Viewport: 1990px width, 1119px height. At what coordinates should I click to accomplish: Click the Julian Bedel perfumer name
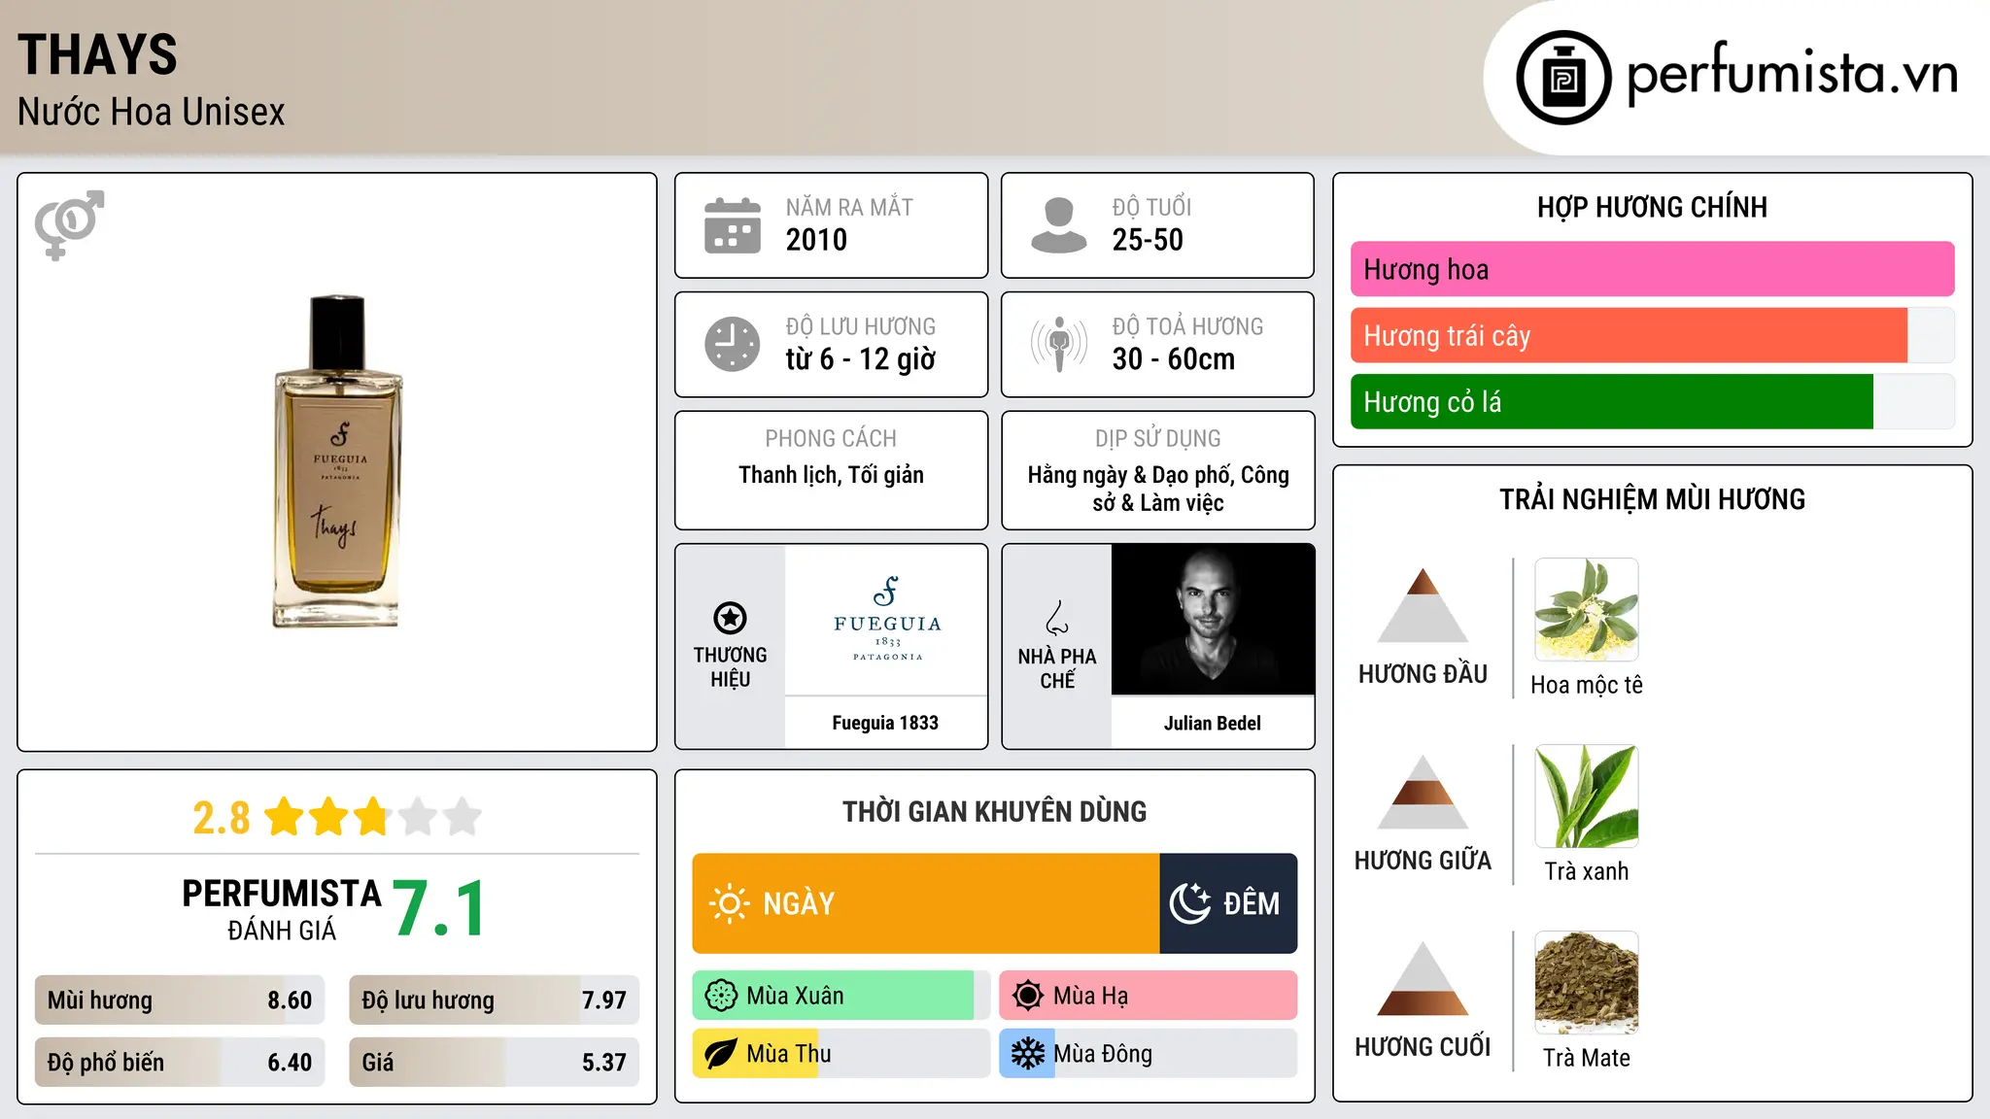pyautogui.click(x=1213, y=723)
